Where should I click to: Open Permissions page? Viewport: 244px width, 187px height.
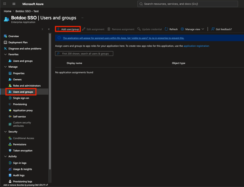tap(20, 144)
